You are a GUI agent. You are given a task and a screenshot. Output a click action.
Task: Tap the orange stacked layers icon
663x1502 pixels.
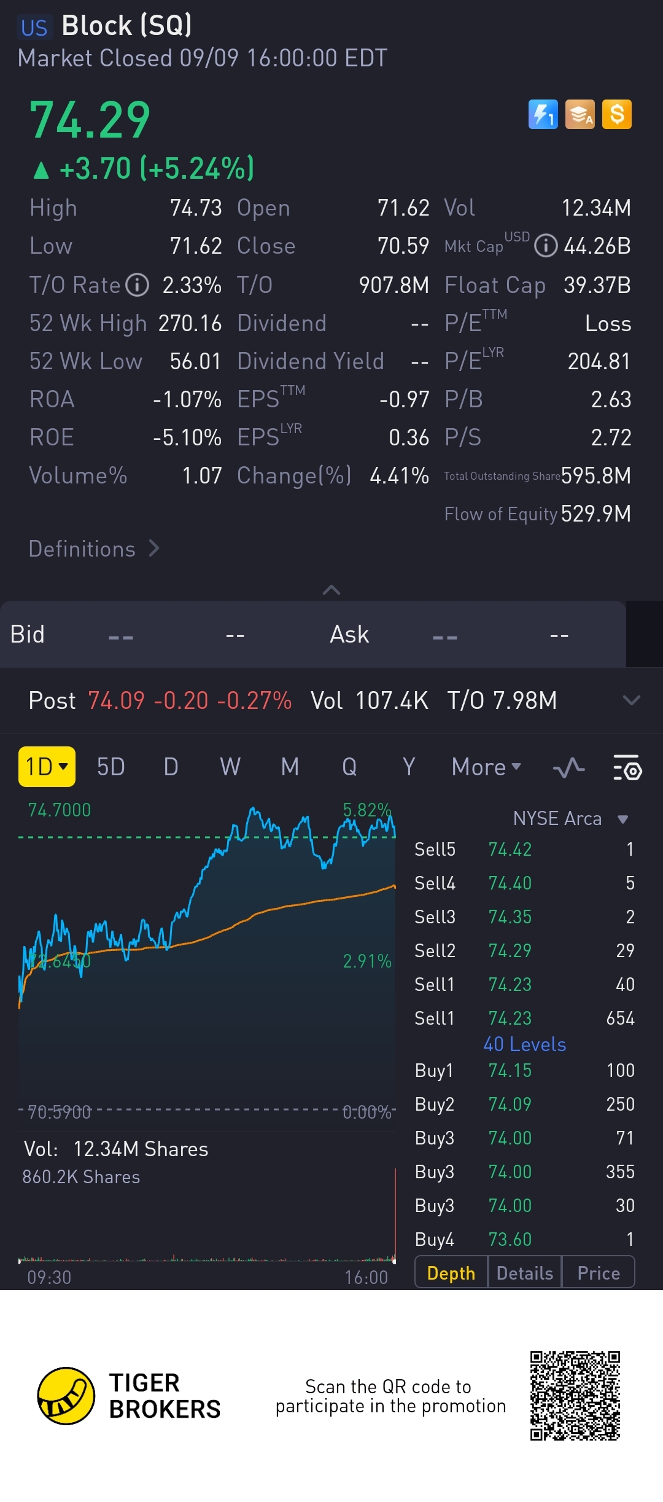(580, 114)
